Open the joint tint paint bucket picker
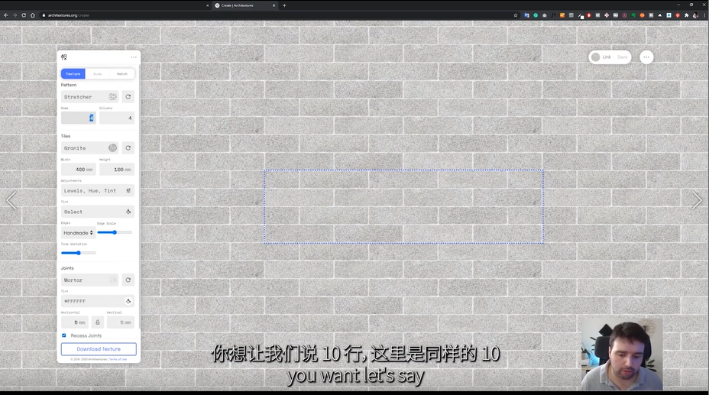Viewport: 709px width, 395px height. tap(128, 301)
